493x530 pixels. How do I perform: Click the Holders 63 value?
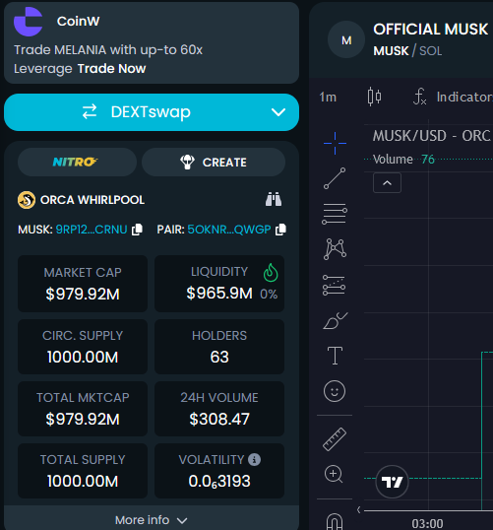[219, 357]
